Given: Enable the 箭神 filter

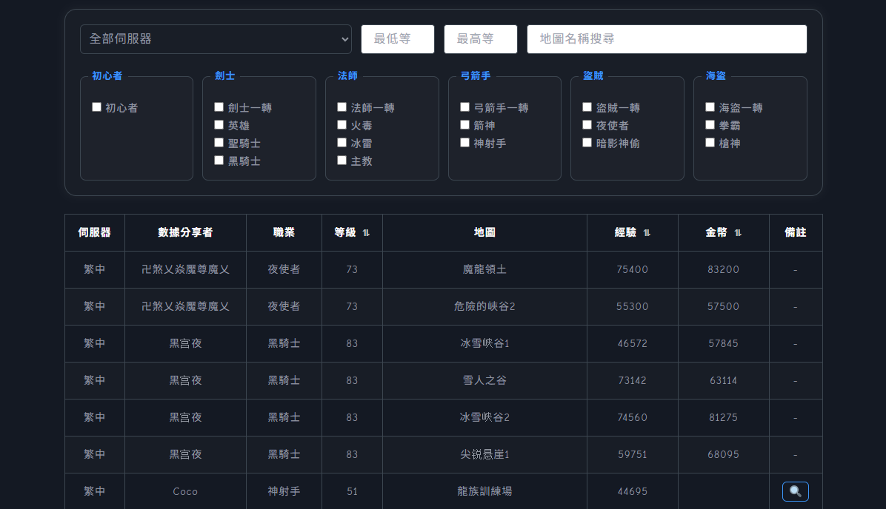Looking at the screenshot, I should tap(465, 125).
